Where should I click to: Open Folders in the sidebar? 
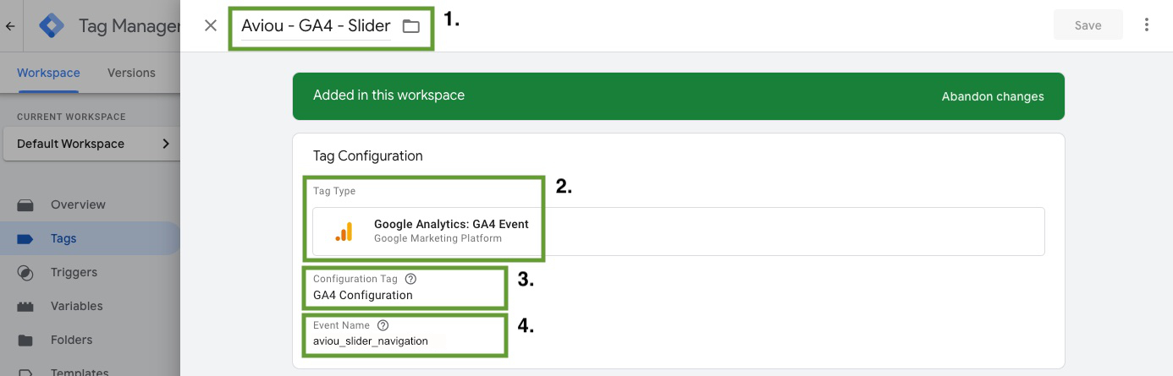click(x=72, y=340)
